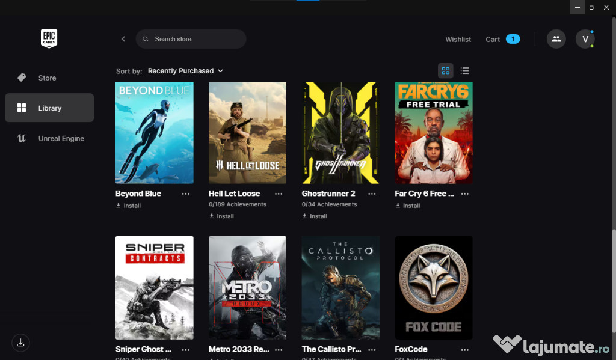Minimize the Epic Games Launcher window
This screenshot has width=616, height=360.
click(577, 7)
